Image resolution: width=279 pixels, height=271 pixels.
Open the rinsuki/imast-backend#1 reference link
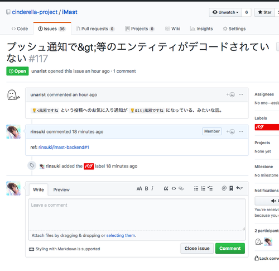tap(64, 148)
